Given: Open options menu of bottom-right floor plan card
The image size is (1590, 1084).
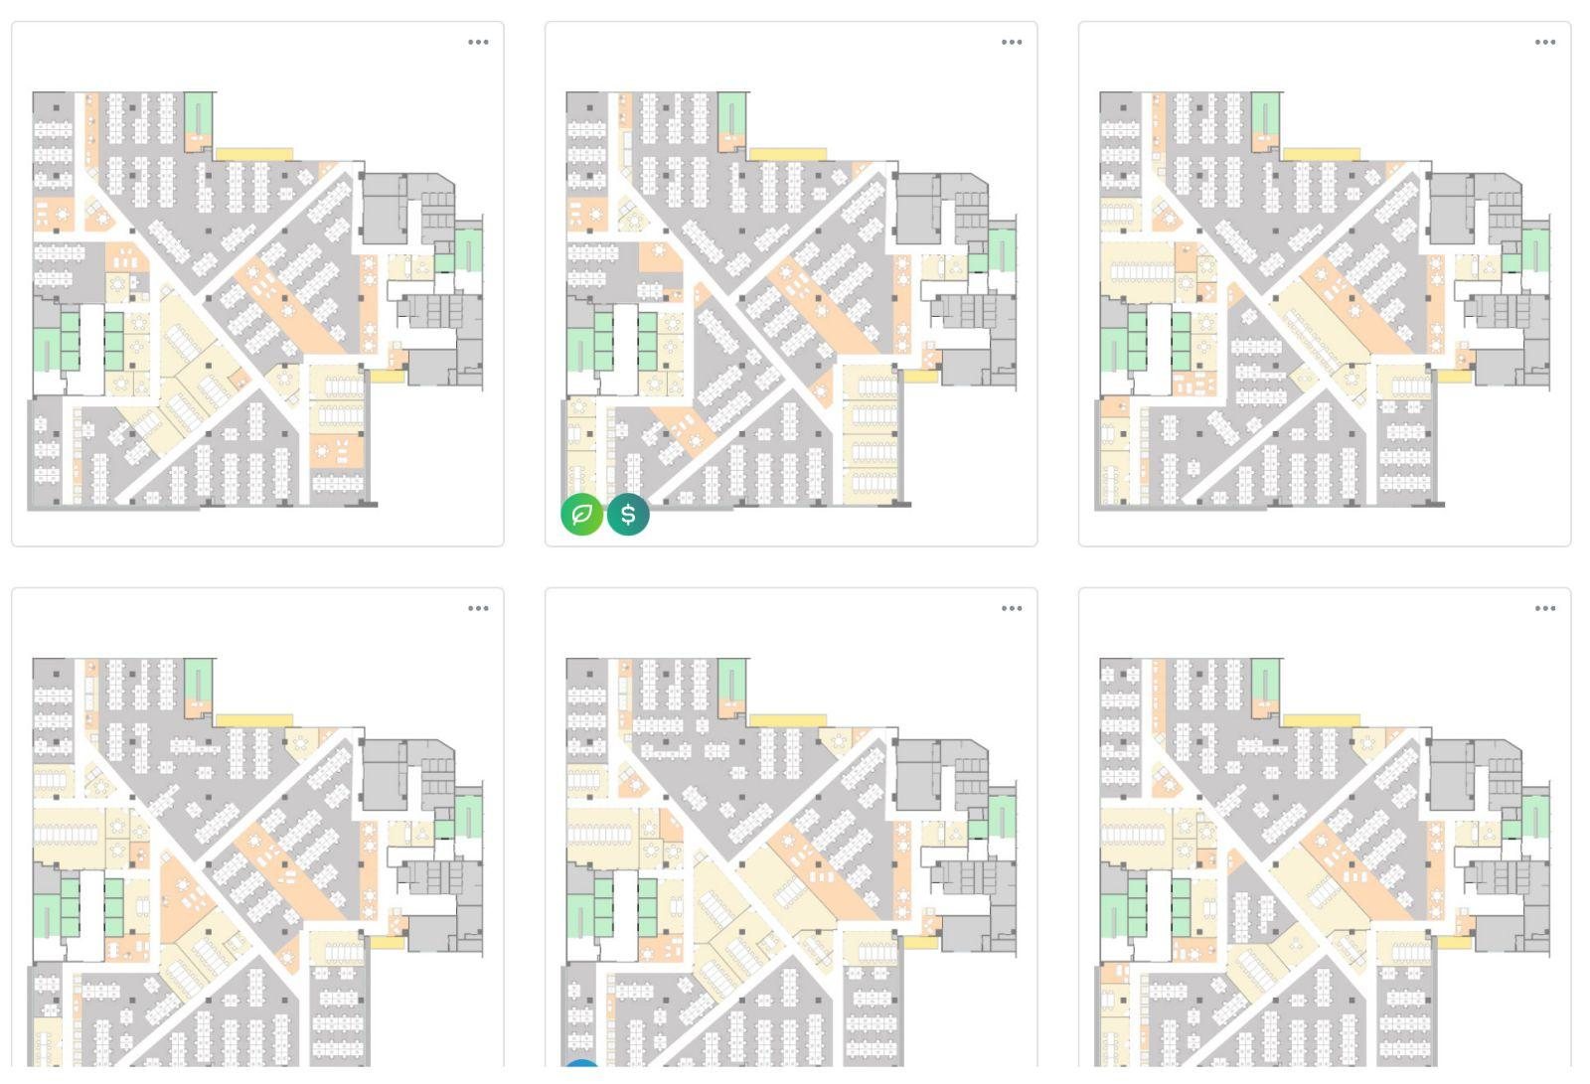Looking at the screenshot, I should coord(1545,609).
